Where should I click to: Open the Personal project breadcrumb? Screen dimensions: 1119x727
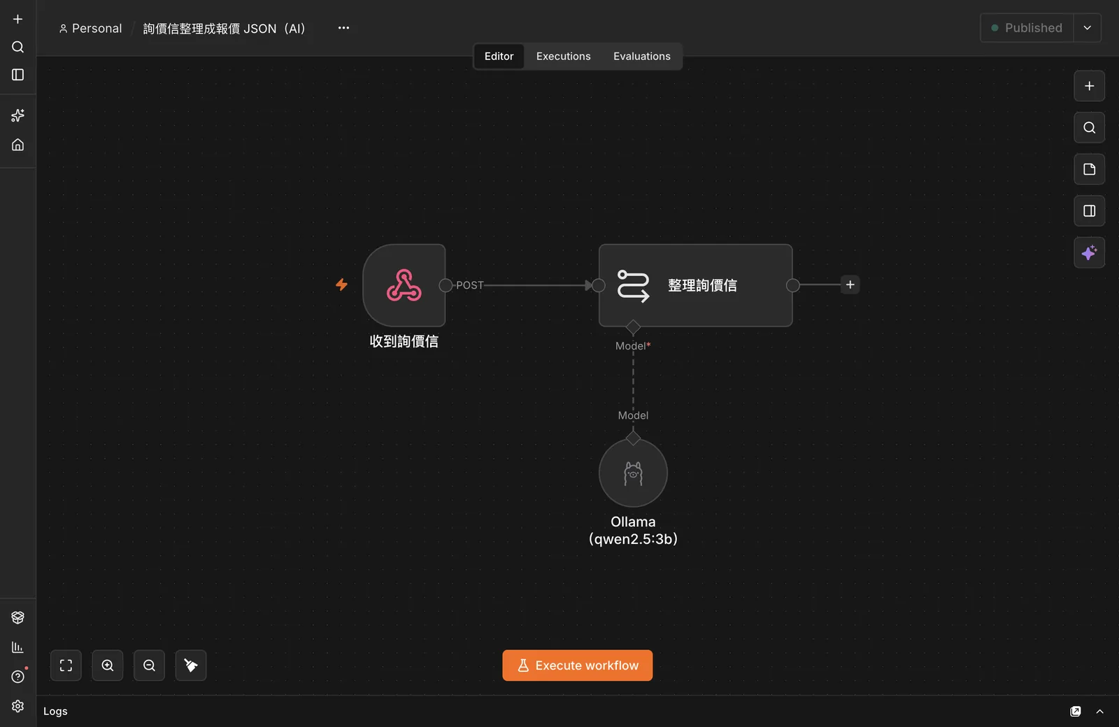[90, 28]
